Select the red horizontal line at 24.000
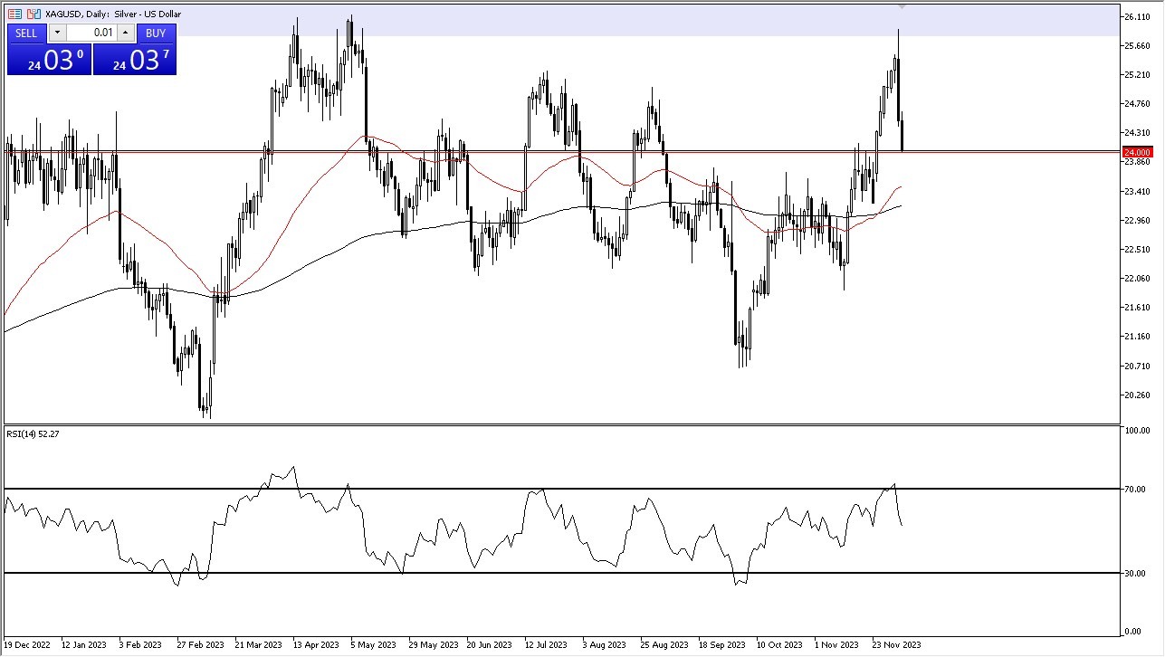Screen dimensions: 1165x657 pos(561,152)
